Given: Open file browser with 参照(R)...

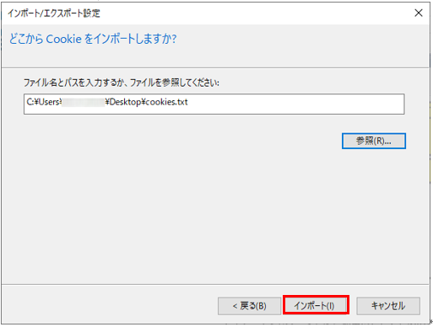Looking at the screenshot, I should (x=374, y=141).
